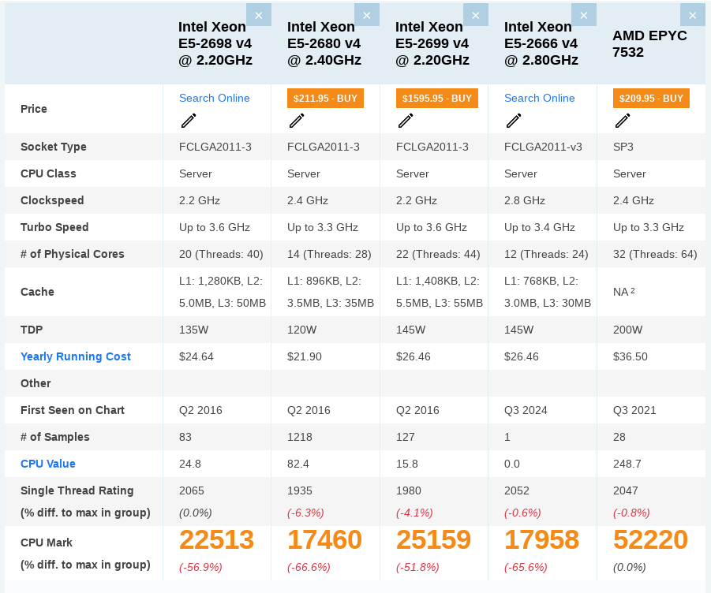Remove AMD EPYC 7532 from comparison
This screenshot has width=711, height=593.
point(692,15)
